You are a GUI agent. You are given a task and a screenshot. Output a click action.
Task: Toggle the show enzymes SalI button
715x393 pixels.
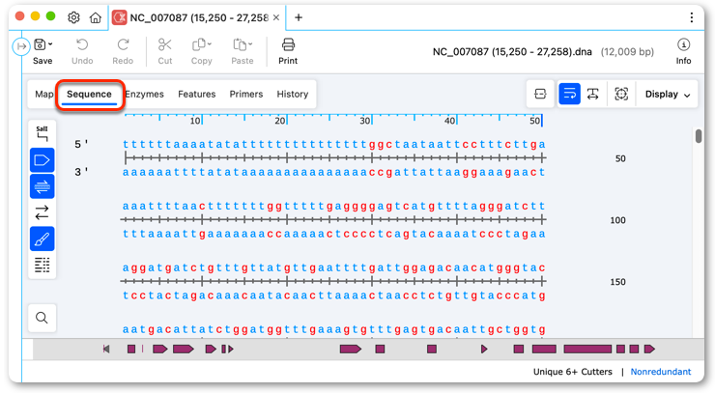(x=42, y=133)
